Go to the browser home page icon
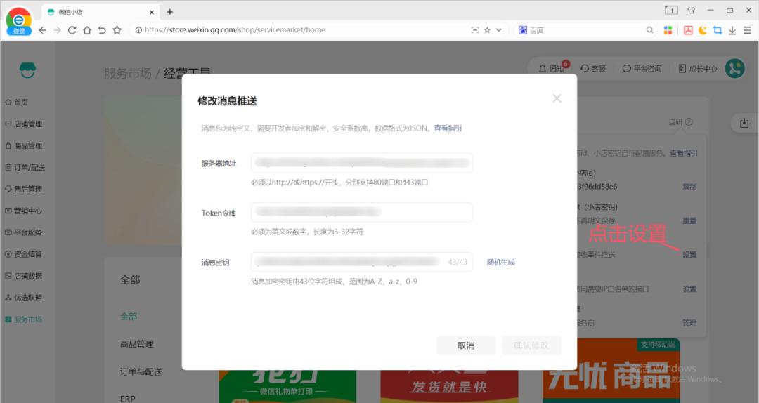This screenshot has width=759, height=403. pos(87,30)
